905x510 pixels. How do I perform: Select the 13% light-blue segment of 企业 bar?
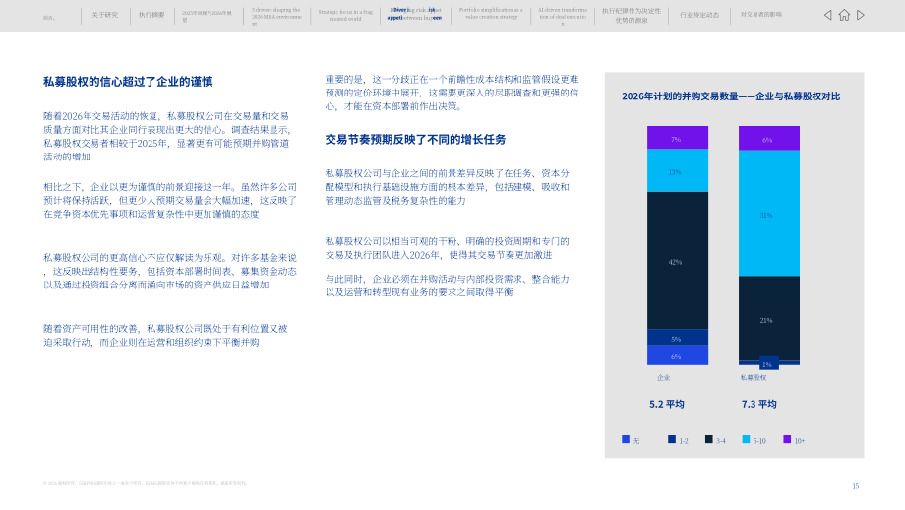pos(678,170)
